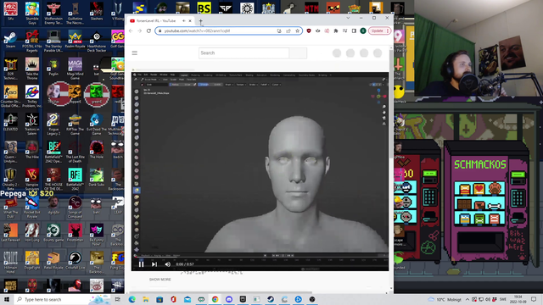Open the Stumble Guys desktop shortcut
The width and height of the screenshot is (543, 305).
pos(32,14)
